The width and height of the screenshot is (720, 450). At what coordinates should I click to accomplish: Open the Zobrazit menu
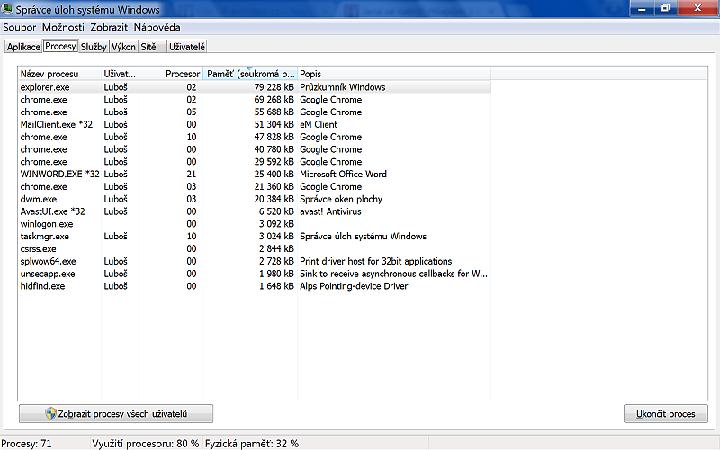tap(109, 28)
